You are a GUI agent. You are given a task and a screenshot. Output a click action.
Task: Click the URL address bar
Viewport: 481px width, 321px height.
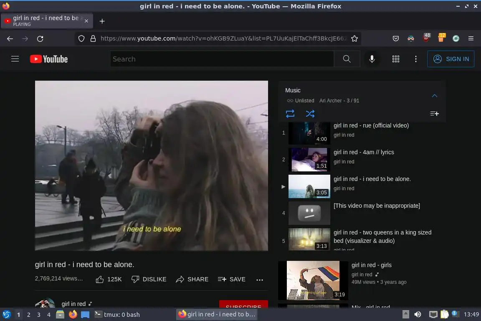tap(224, 39)
